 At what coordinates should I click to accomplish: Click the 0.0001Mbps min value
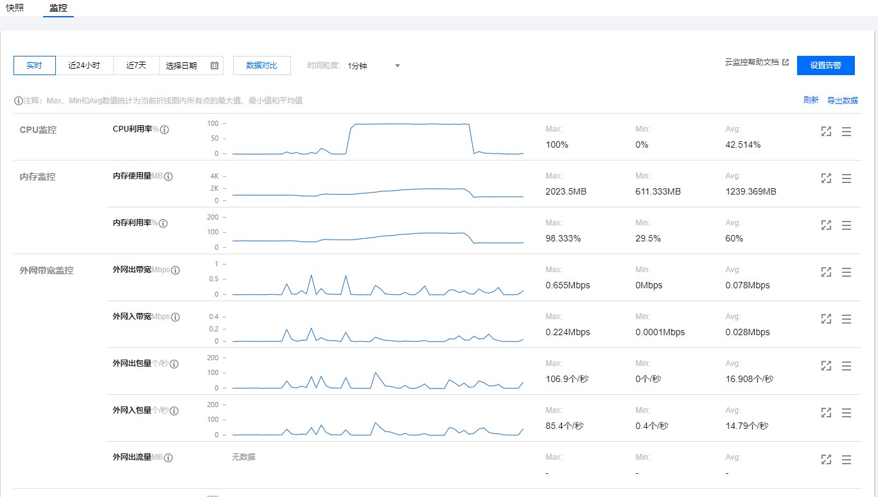coord(660,332)
